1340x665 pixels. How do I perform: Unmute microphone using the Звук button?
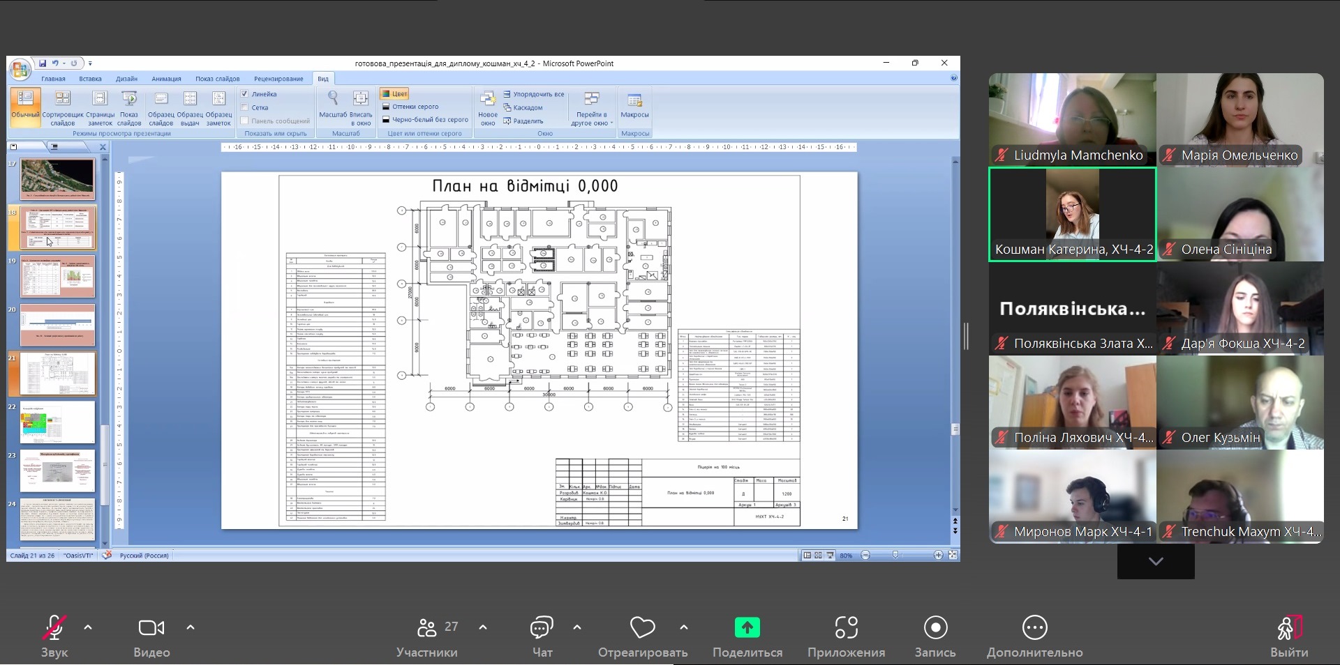54,628
